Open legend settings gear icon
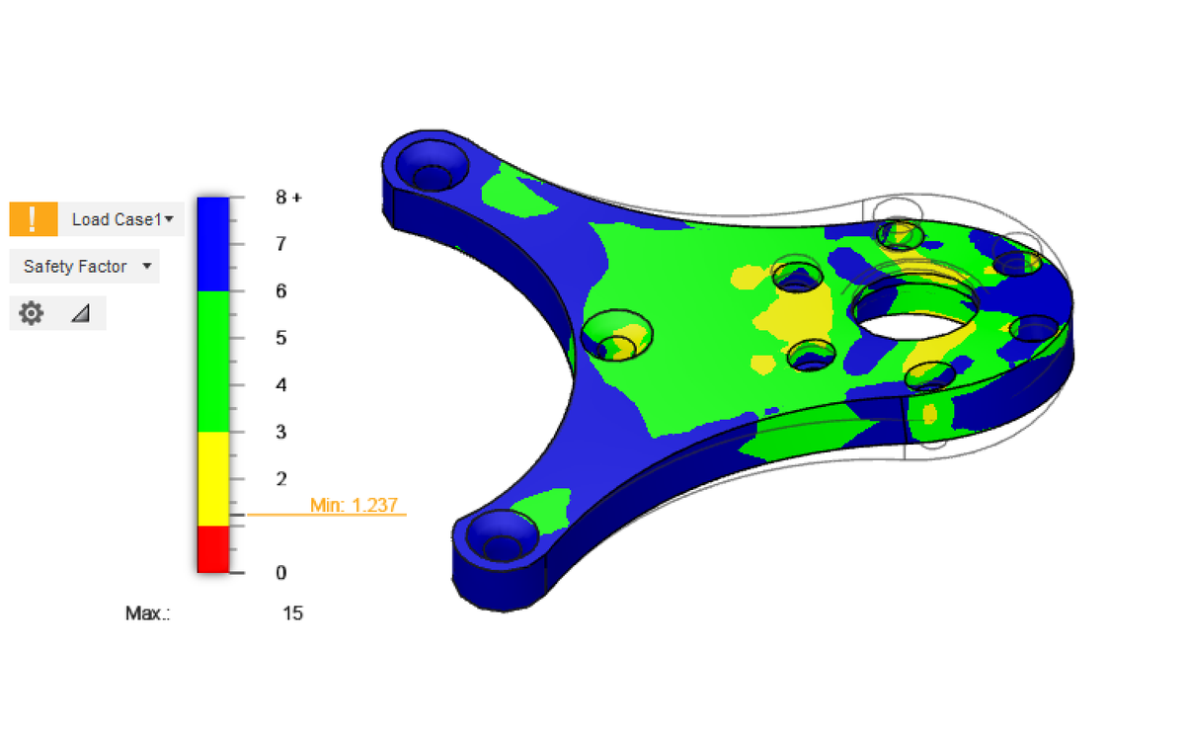The width and height of the screenshot is (1185, 735). pos(32,314)
